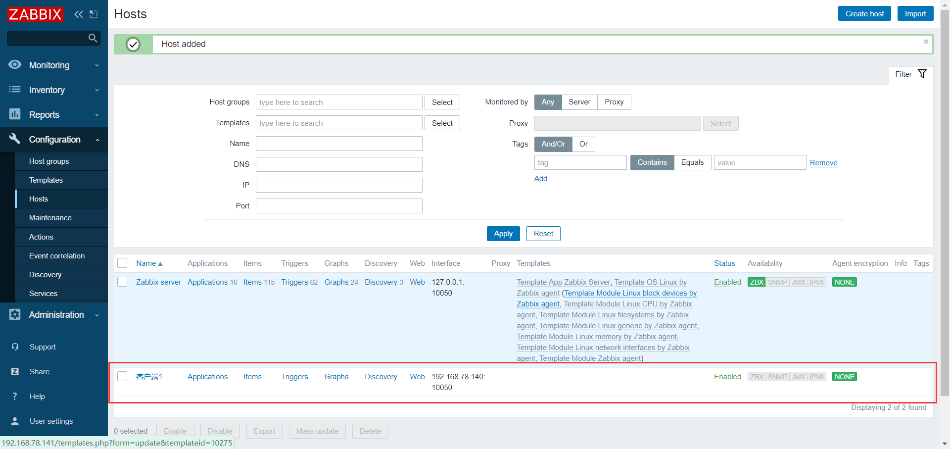Remove the tag filter row

[x=823, y=163]
